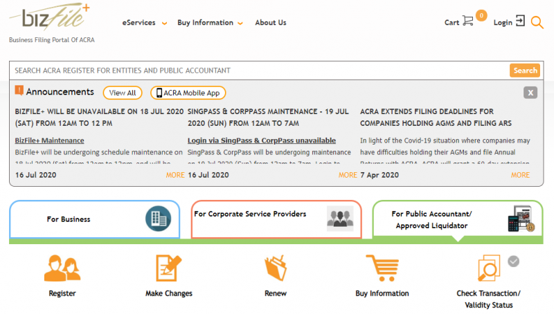The height and width of the screenshot is (314, 554).
Task: Click the Register label
Action: pyautogui.click(x=62, y=293)
